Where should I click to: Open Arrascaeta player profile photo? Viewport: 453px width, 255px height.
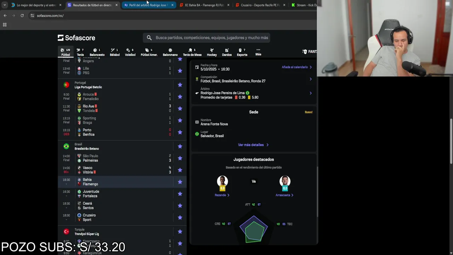pyautogui.click(x=285, y=182)
